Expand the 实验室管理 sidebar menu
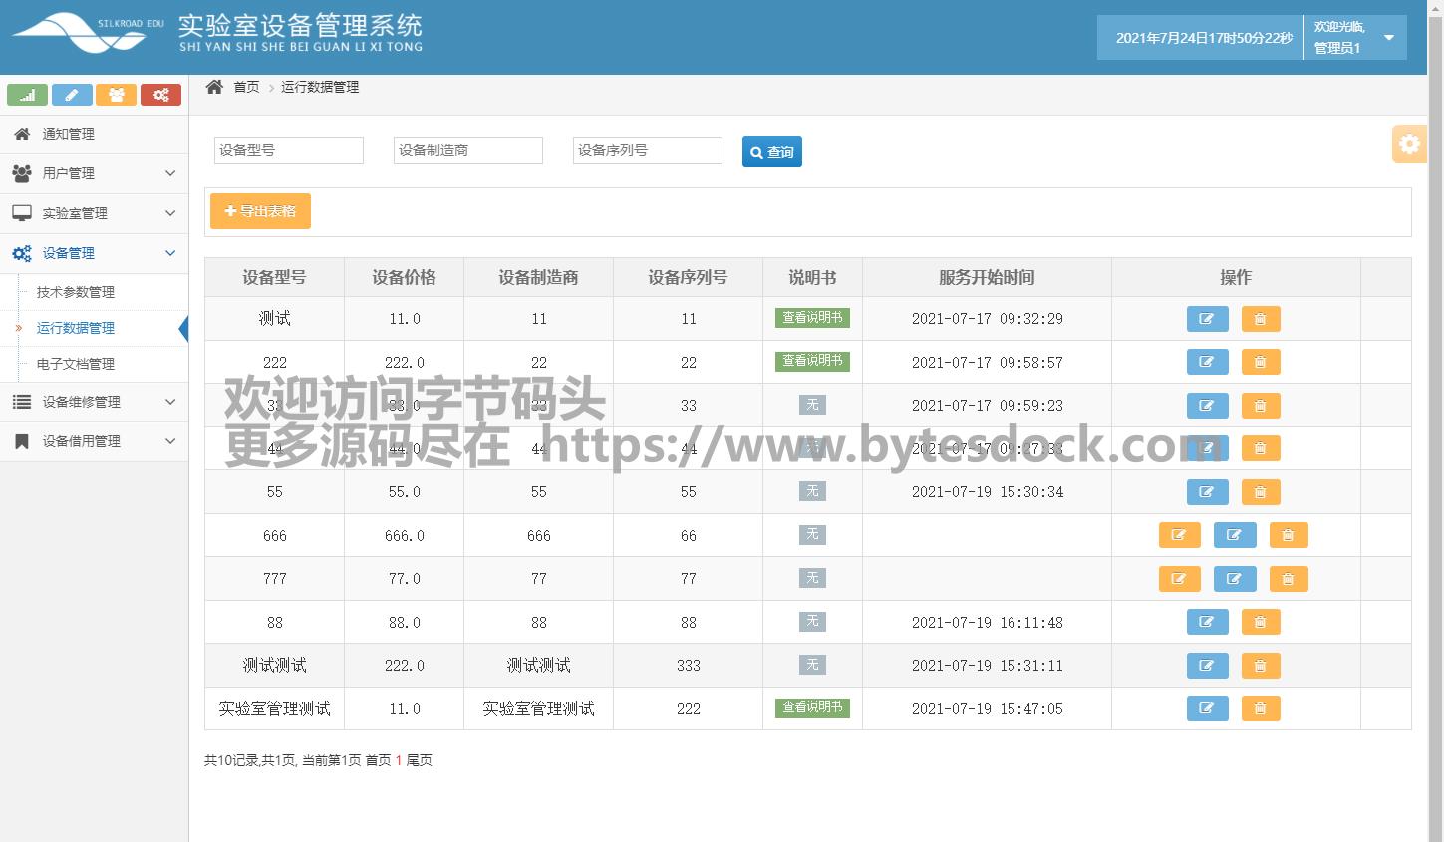The width and height of the screenshot is (1444, 842). [94, 213]
